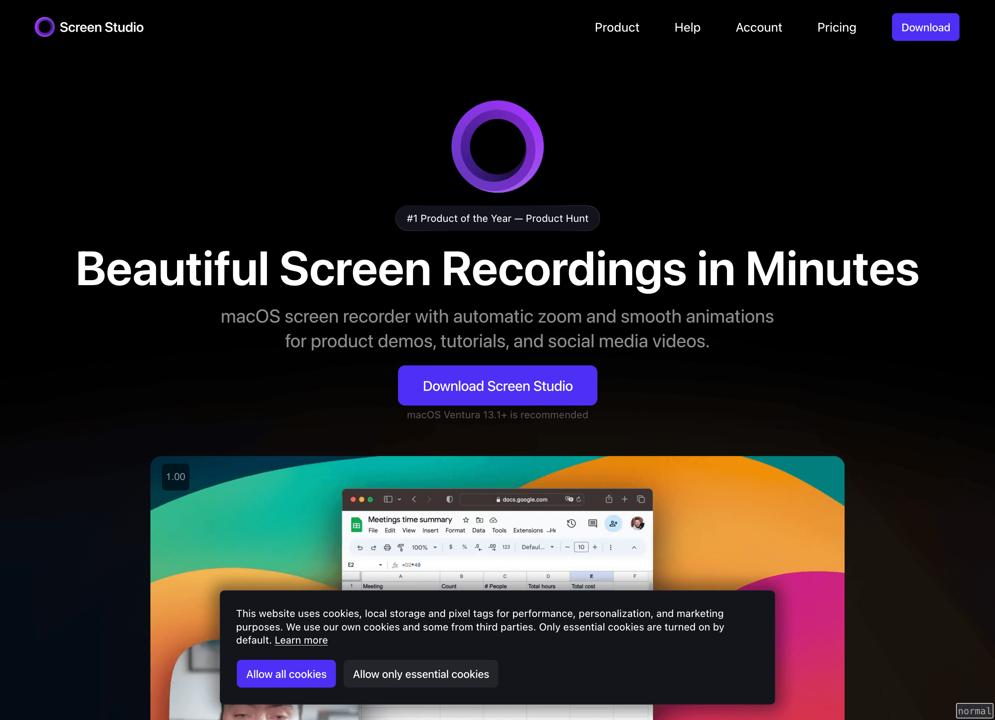
Task: Click the privacy shield icon in Safari
Action: point(449,499)
